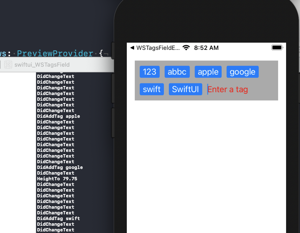Tap the swift tag chip
Image resolution: width=300 pixels, height=233 pixels.
[x=152, y=89]
